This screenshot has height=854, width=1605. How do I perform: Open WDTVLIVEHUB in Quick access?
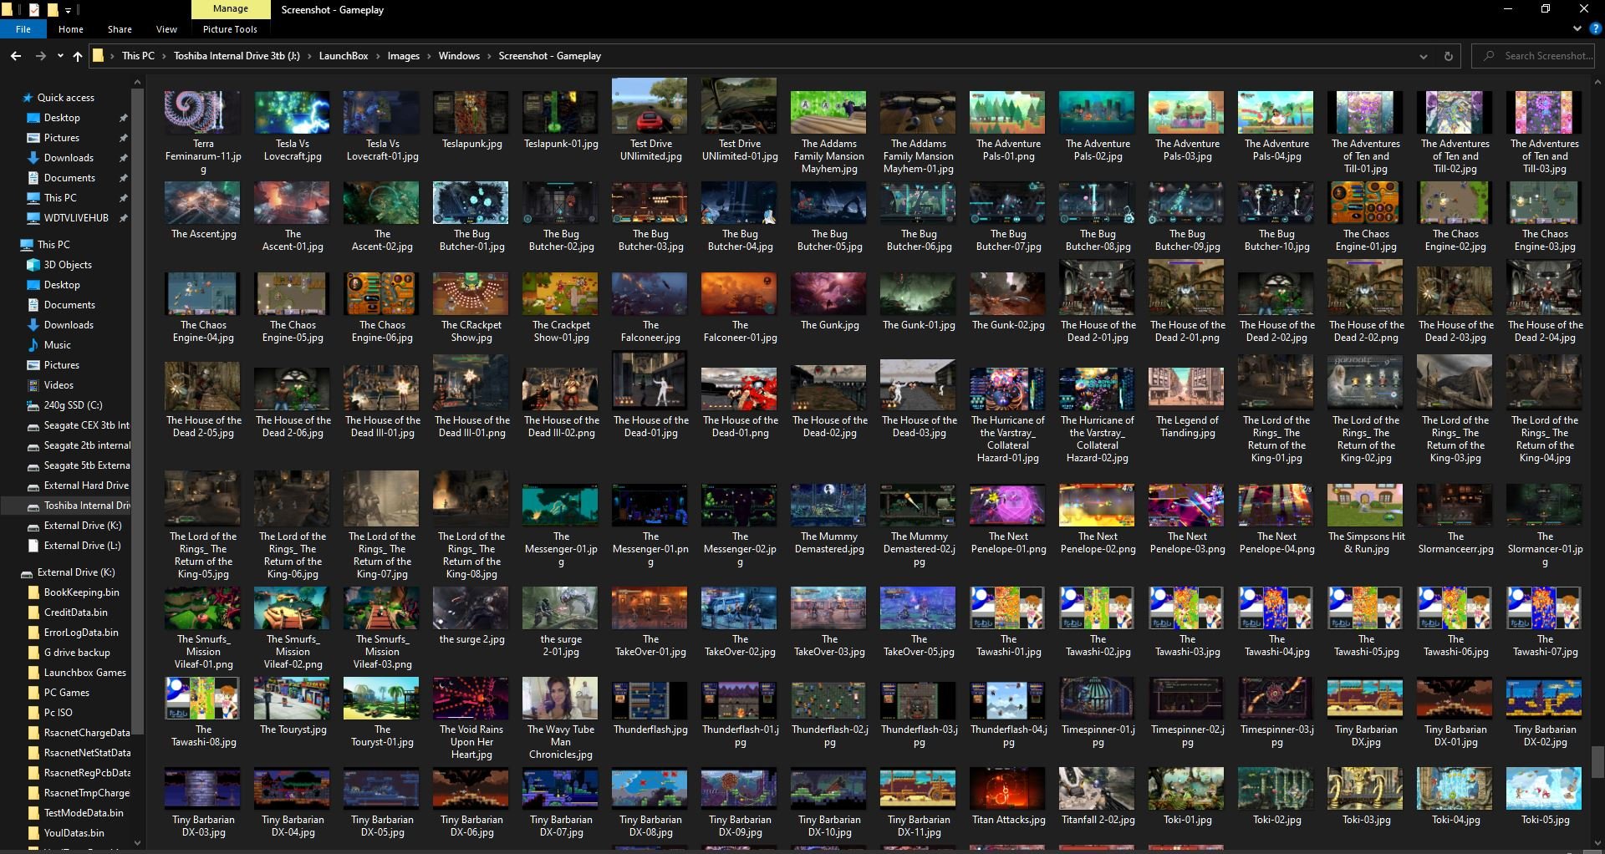pyautogui.click(x=76, y=218)
